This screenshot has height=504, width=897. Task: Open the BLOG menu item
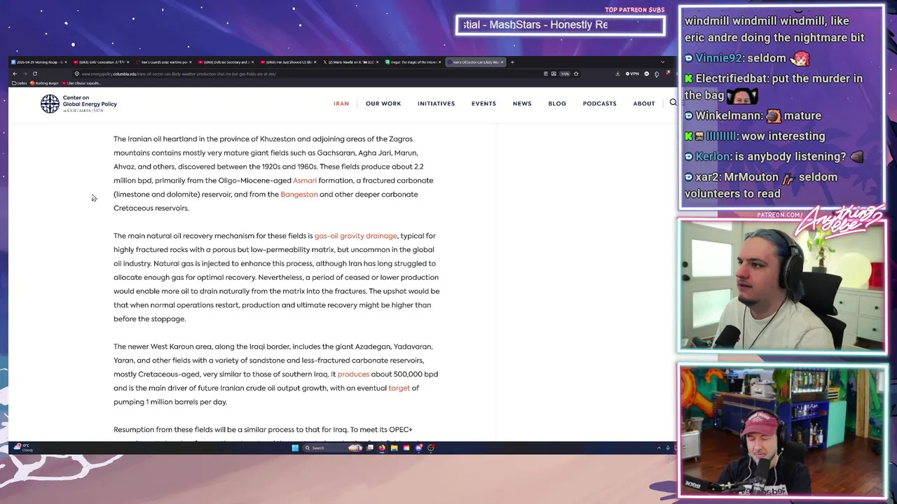557,104
